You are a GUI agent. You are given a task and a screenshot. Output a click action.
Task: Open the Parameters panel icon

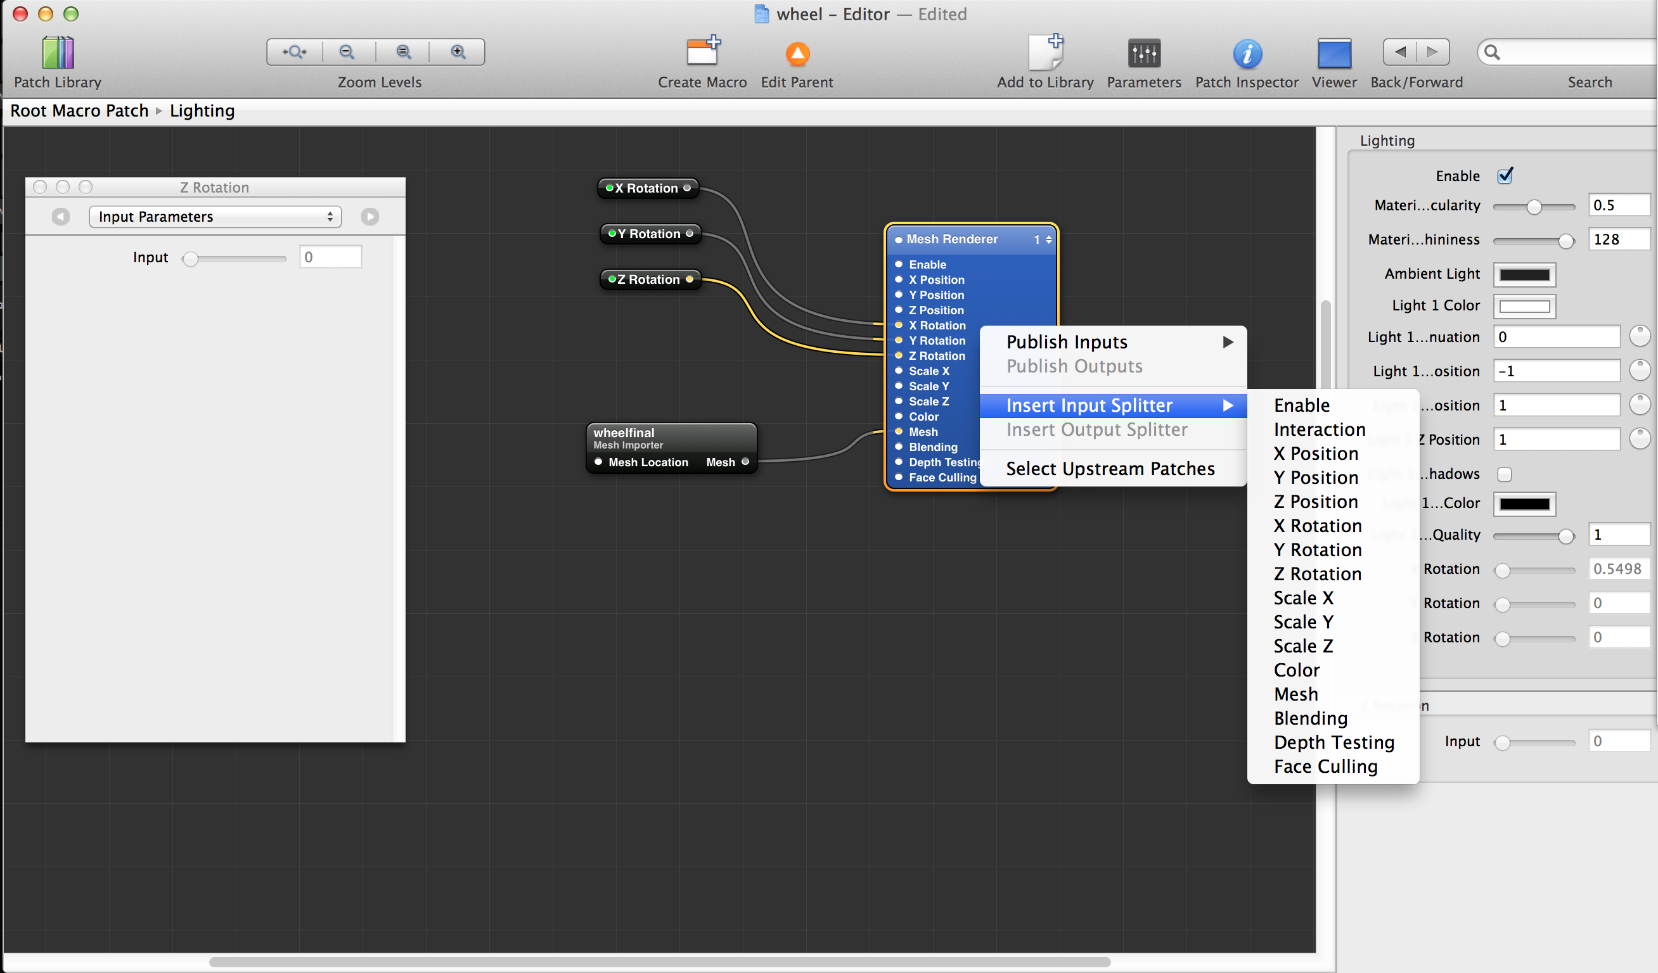click(1143, 54)
